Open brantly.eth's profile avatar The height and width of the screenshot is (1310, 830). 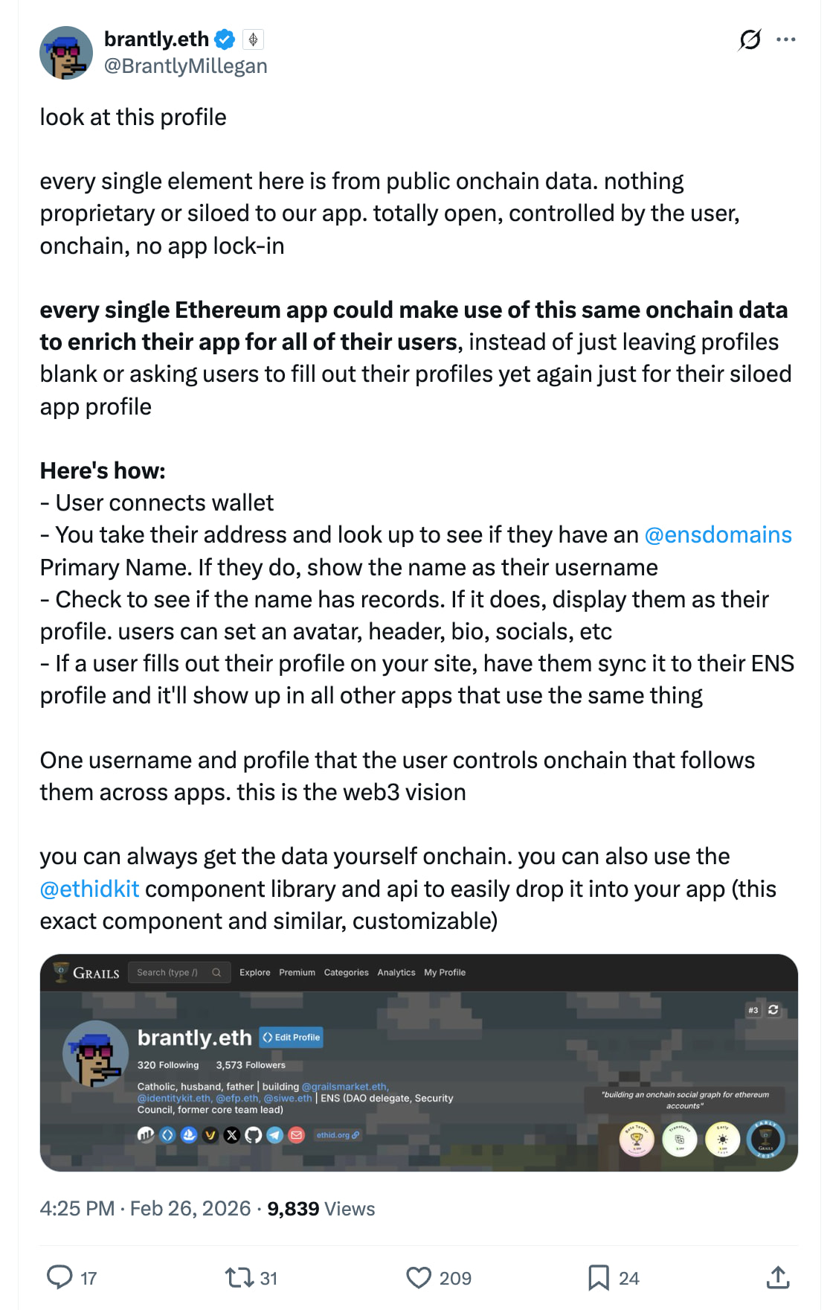click(x=66, y=53)
